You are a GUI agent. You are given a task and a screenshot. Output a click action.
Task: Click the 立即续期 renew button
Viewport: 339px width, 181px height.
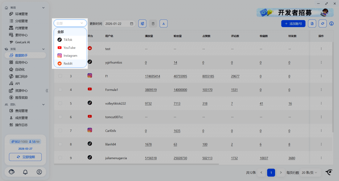(x=25, y=157)
